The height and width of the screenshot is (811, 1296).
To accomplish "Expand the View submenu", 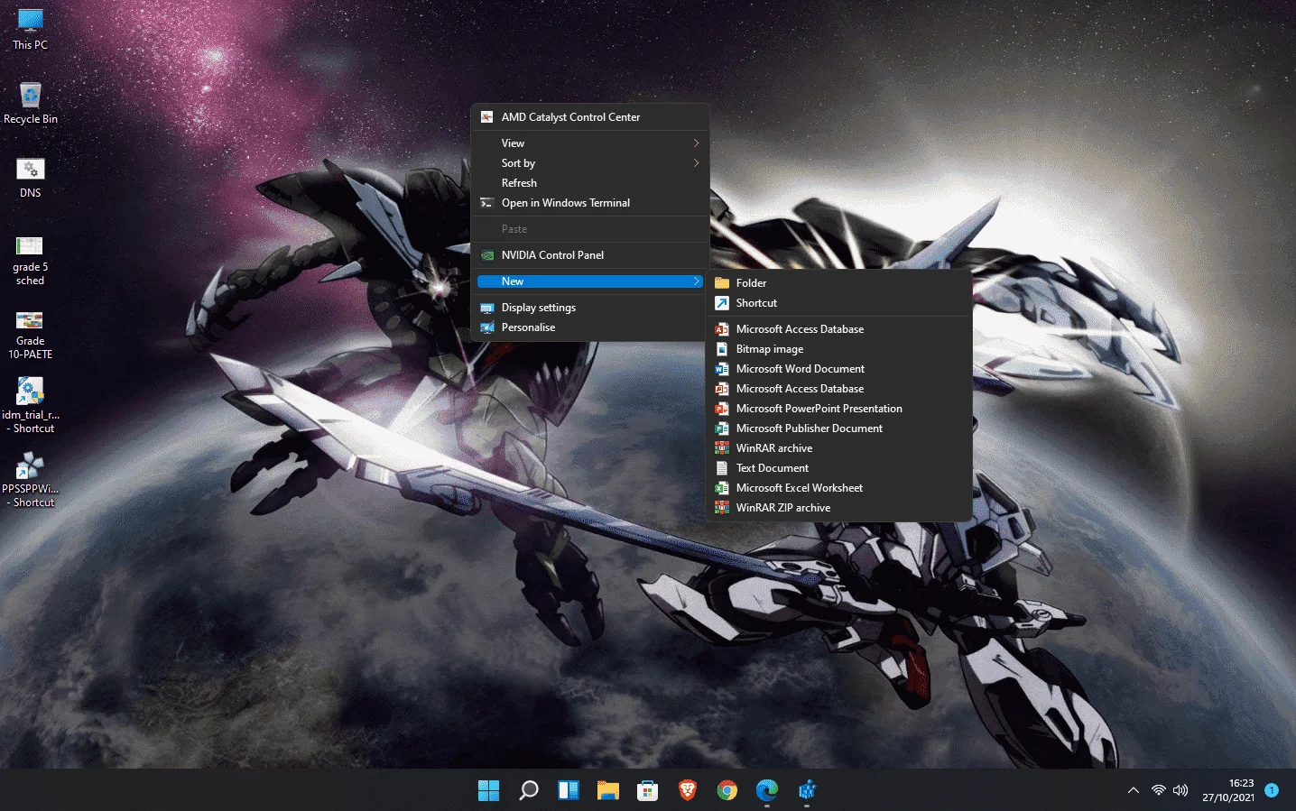I will [590, 143].
